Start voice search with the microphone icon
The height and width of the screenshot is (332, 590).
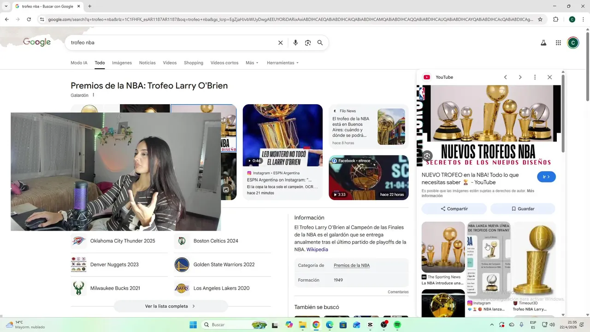[x=295, y=42]
